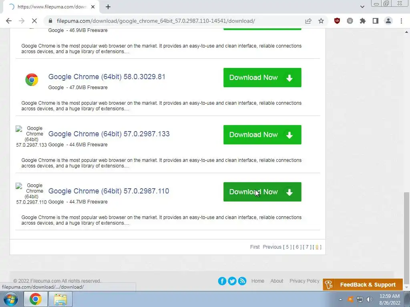
Task: Click the Chrome taskbar icon
Action: [36, 299]
